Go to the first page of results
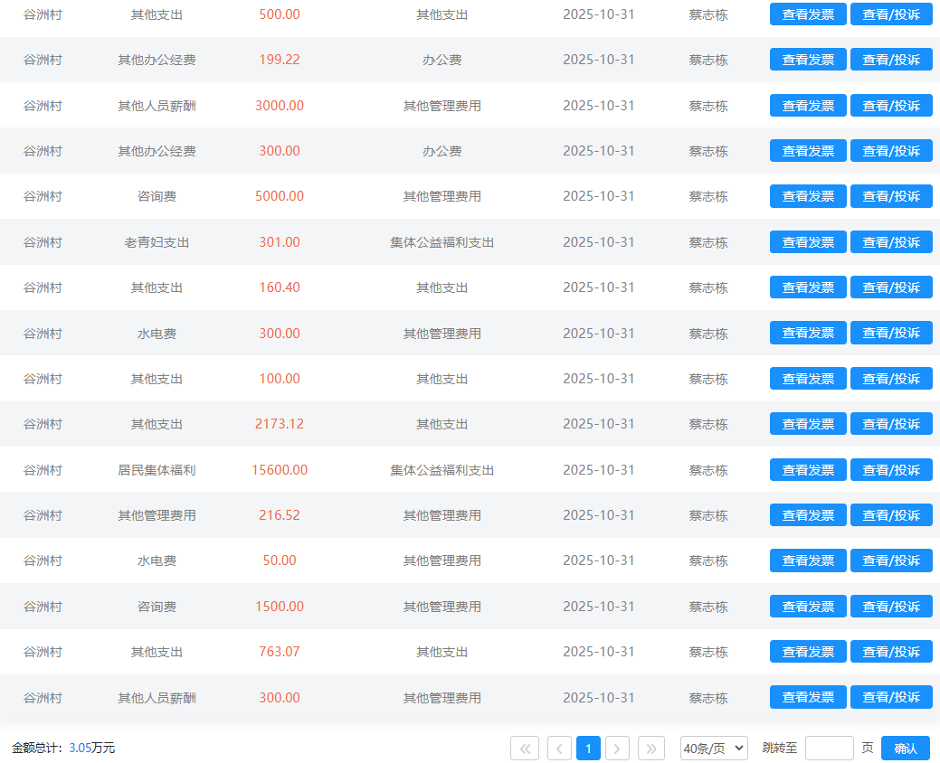 [525, 748]
